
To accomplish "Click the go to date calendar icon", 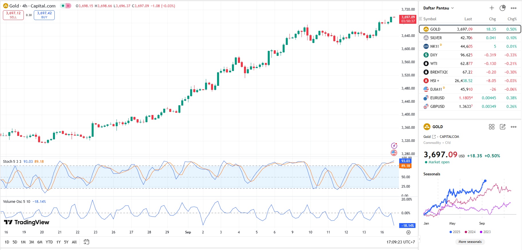I will [x=86, y=242].
